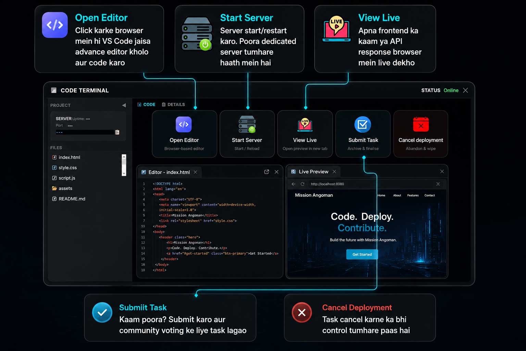Image resolution: width=526 pixels, height=351 pixels.
Task: Click Mission Angoman preview site title
Action: click(314, 195)
